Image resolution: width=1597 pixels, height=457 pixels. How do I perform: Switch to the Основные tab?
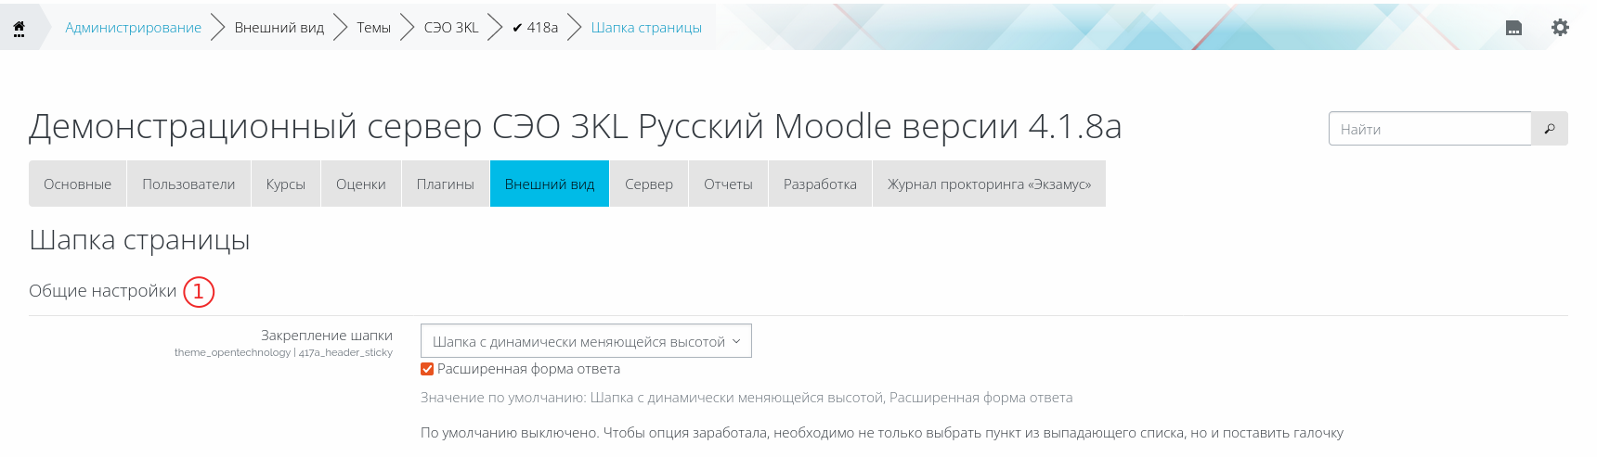[x=77, y=184]
